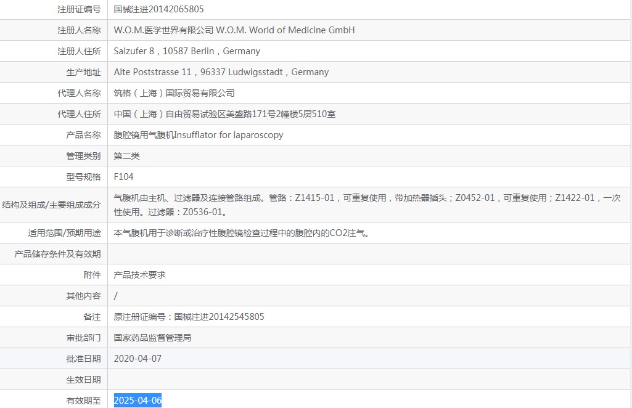The width and height of the screenshot is (632, 408).
Task: Select the 代理人名称 label
Action: (x=79, y=93)
